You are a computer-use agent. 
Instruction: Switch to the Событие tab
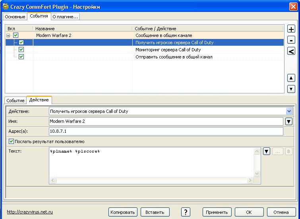(15, 101)
